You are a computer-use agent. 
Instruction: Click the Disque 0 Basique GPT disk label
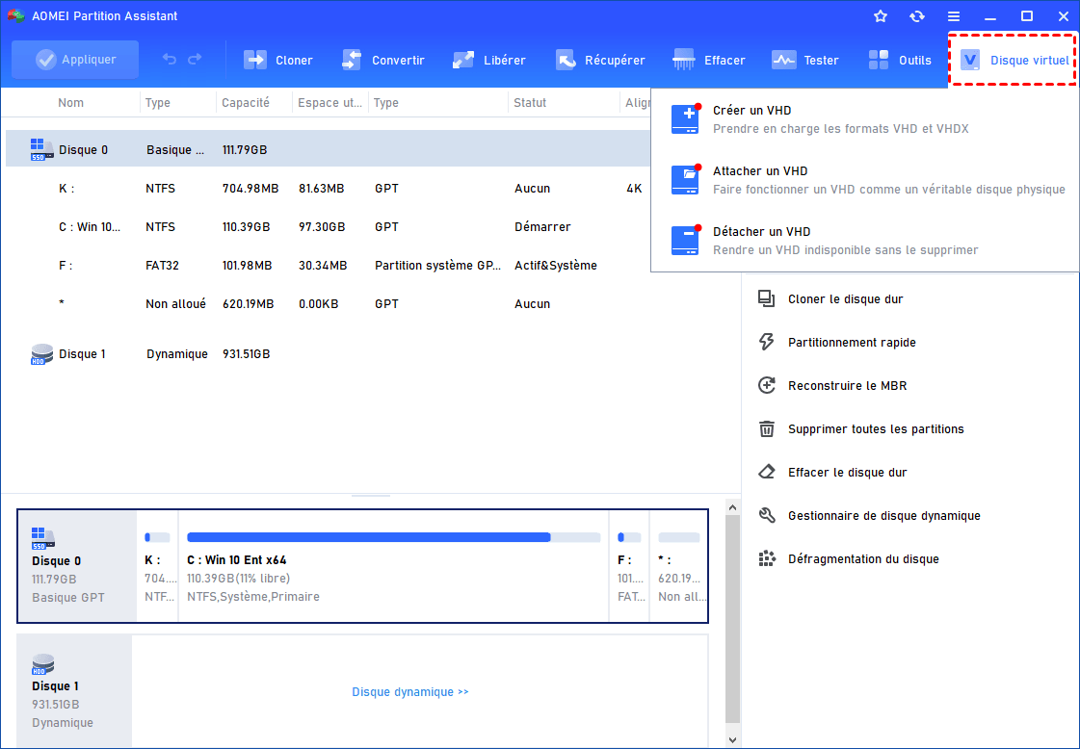(x=77, y=566)
